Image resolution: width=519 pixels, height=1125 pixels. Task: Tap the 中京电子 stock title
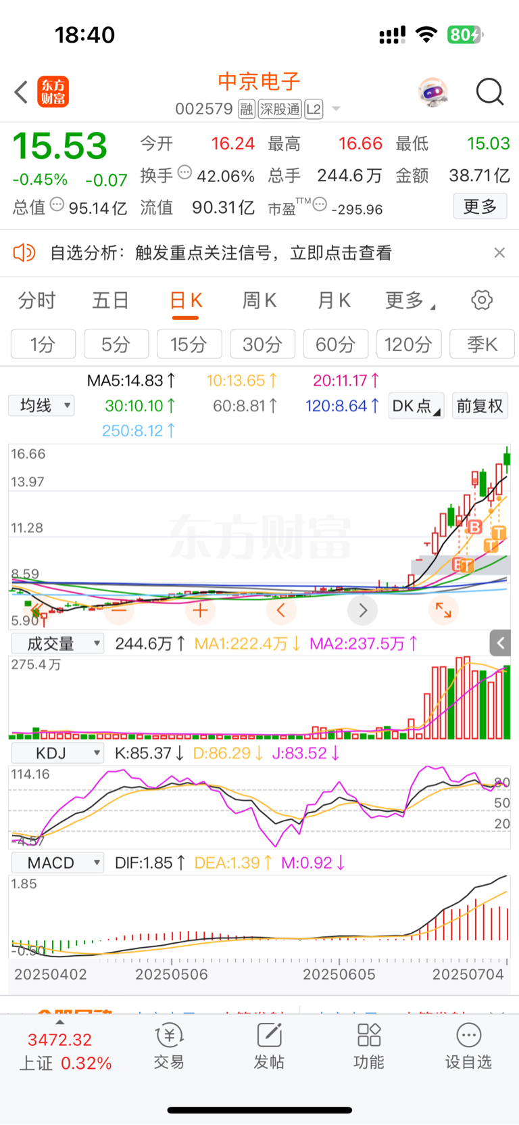(x=259, y=82)
